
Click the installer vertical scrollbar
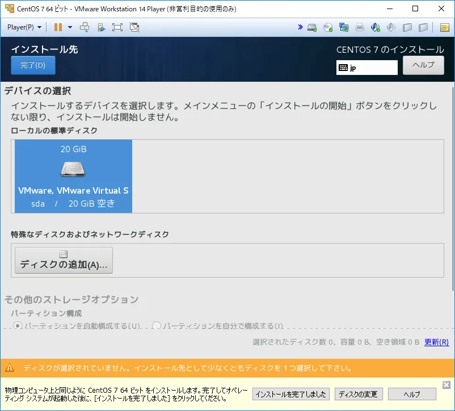(x=453, y=188)
